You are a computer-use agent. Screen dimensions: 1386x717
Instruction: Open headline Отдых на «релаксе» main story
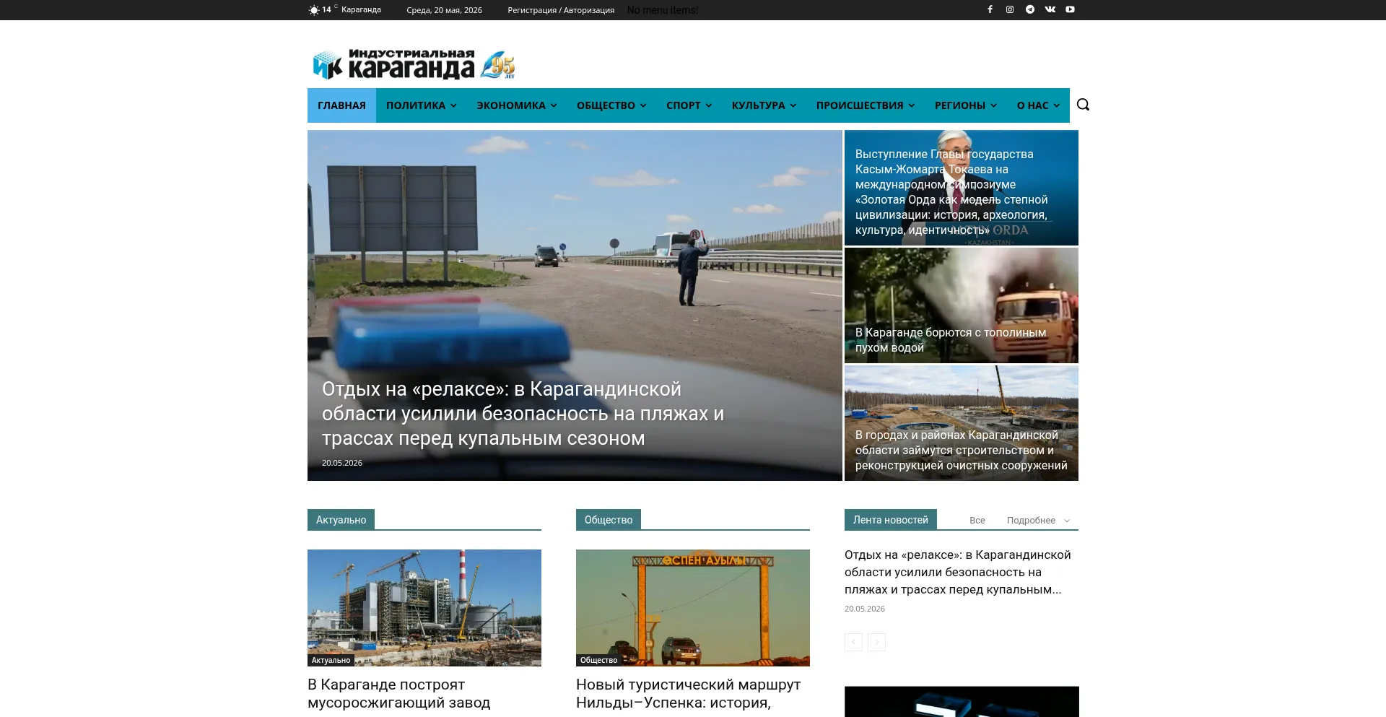point(523,414)
